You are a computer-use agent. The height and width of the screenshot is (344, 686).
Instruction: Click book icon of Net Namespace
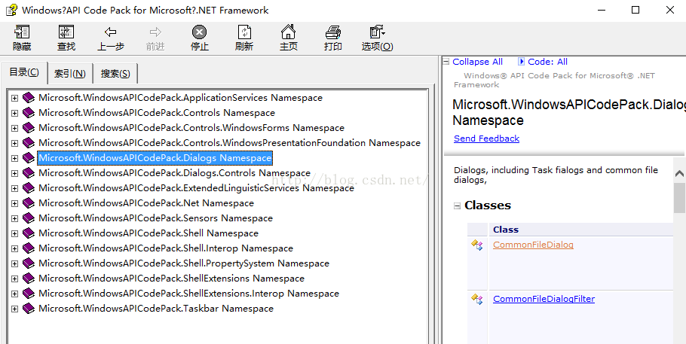pos(29,202)
